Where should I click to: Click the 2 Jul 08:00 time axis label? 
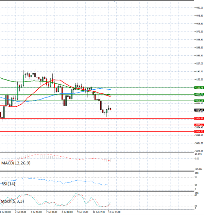coord(21,212)
